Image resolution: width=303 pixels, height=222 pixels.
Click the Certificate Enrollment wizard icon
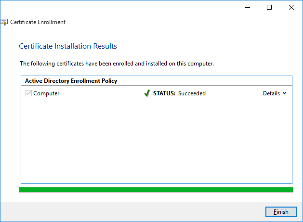[4, 22]
